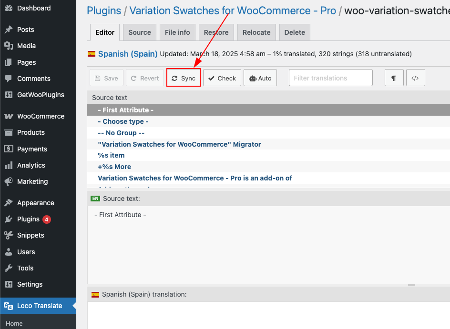The image size is (450, 329).
Task: Select the Migrator source string row
Action: pyautogui.click(x=269, y=144)
